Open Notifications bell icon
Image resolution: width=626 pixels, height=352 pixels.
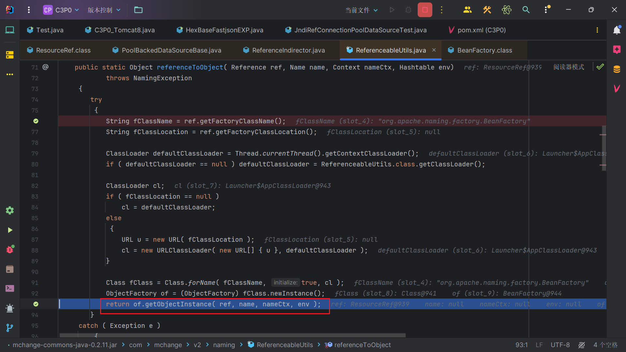pos(617,30)
